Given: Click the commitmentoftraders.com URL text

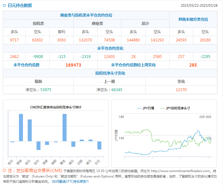Looking at the screenshot, I should pyautogui.click(x=180, y=171).
